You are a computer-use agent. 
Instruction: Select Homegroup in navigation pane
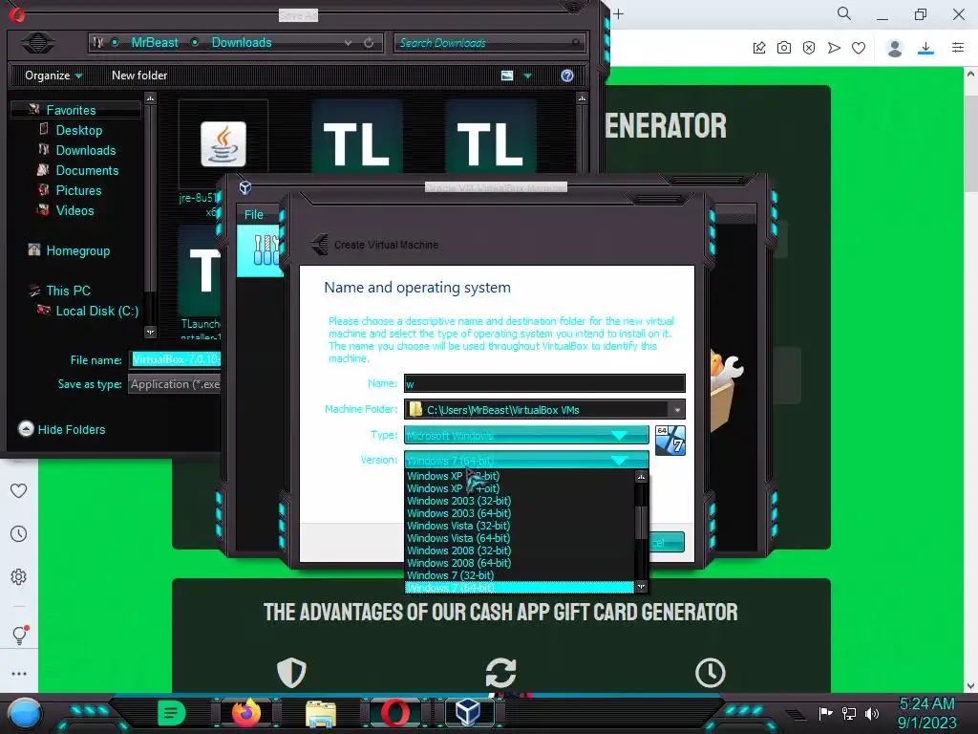click(78, 250)
